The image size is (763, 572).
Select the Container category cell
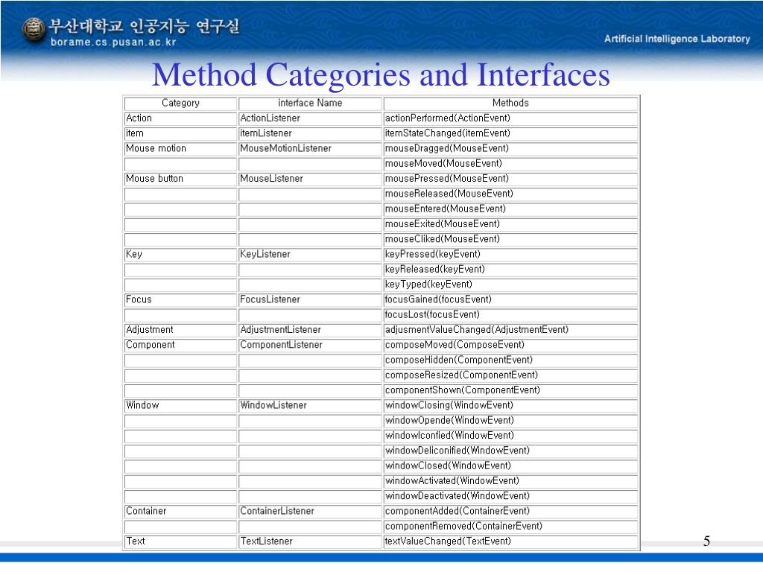180,511
